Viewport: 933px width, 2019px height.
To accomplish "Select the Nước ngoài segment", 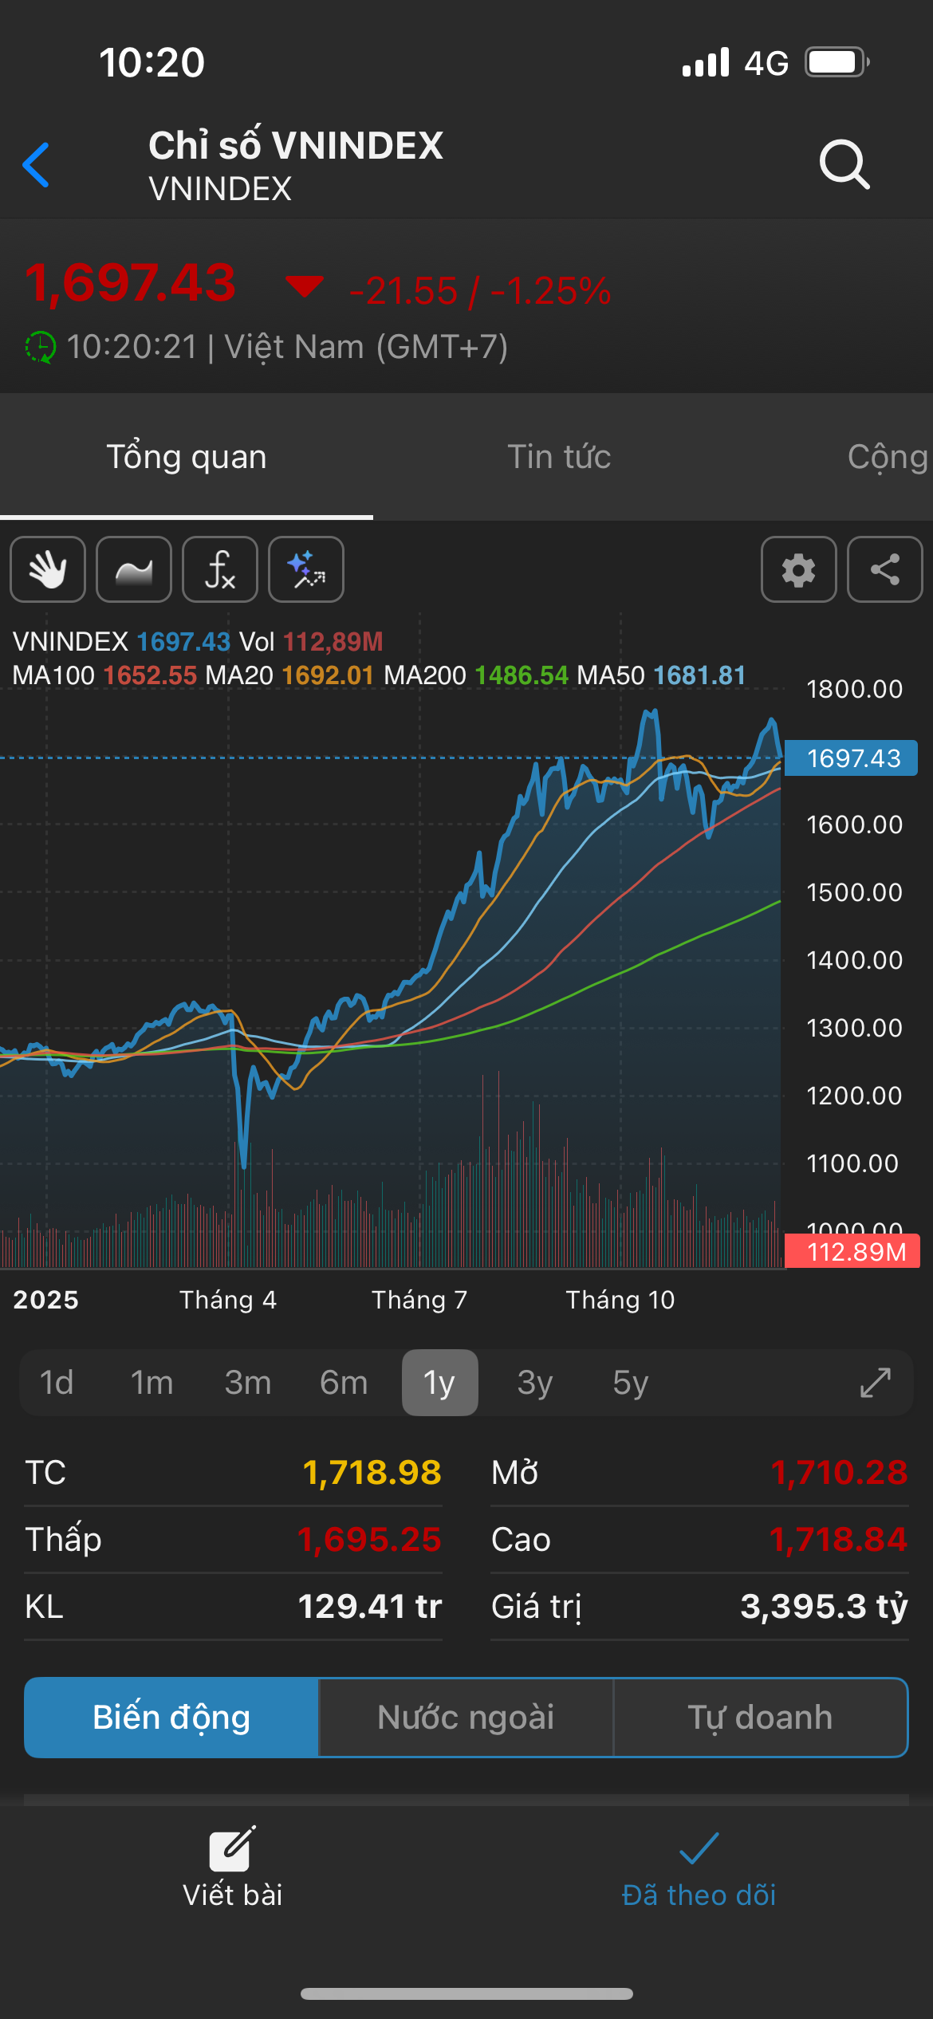I will click(x=466, y=1717).
